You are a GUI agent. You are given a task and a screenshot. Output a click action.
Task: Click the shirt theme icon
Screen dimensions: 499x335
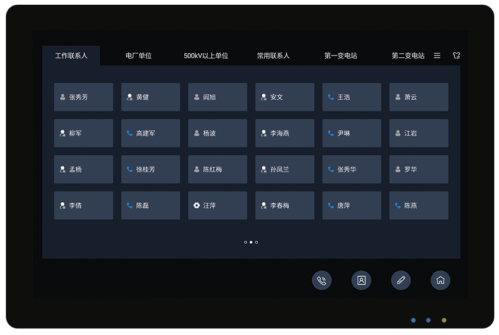click(456, 56)
